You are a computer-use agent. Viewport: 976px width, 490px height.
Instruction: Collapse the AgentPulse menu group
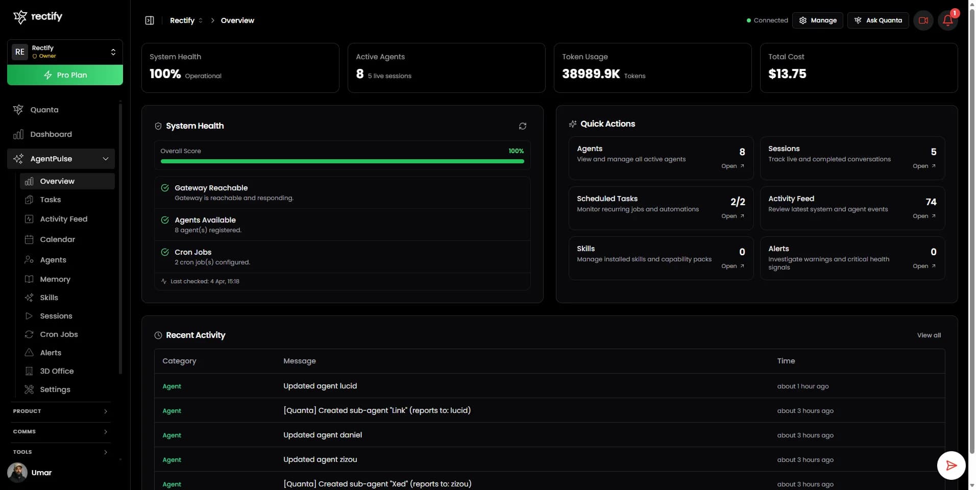[105, 159]
